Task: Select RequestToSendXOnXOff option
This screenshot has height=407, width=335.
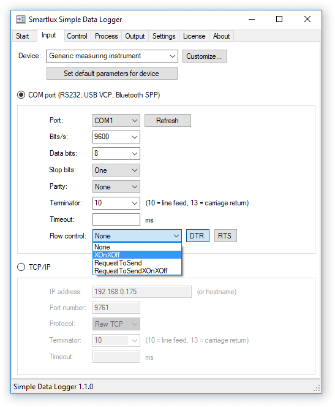Action: click(137, 271)
